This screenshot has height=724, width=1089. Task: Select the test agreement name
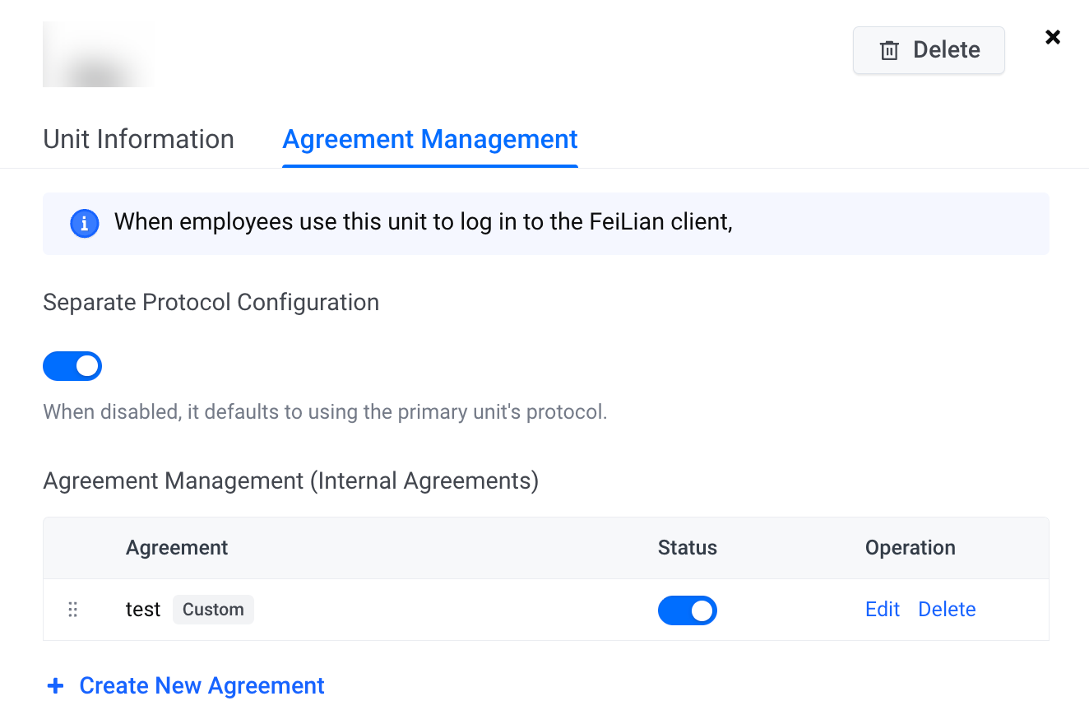(x=143, y=610)
